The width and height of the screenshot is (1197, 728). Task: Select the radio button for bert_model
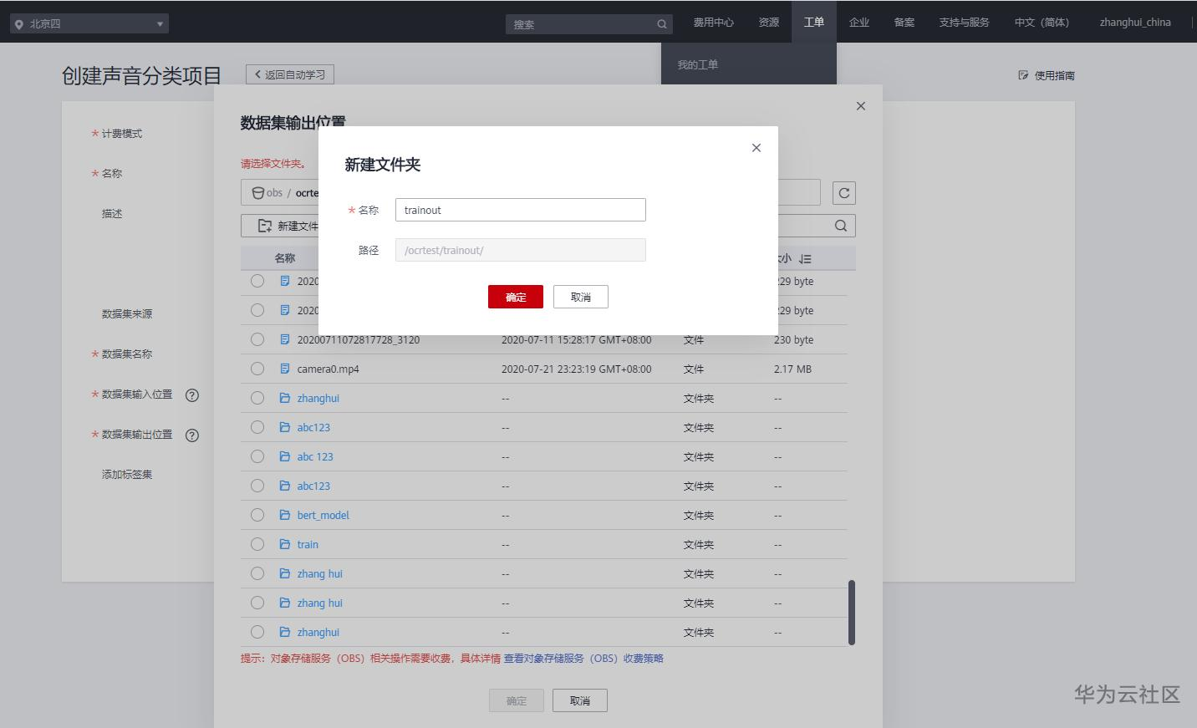[257, 515]
